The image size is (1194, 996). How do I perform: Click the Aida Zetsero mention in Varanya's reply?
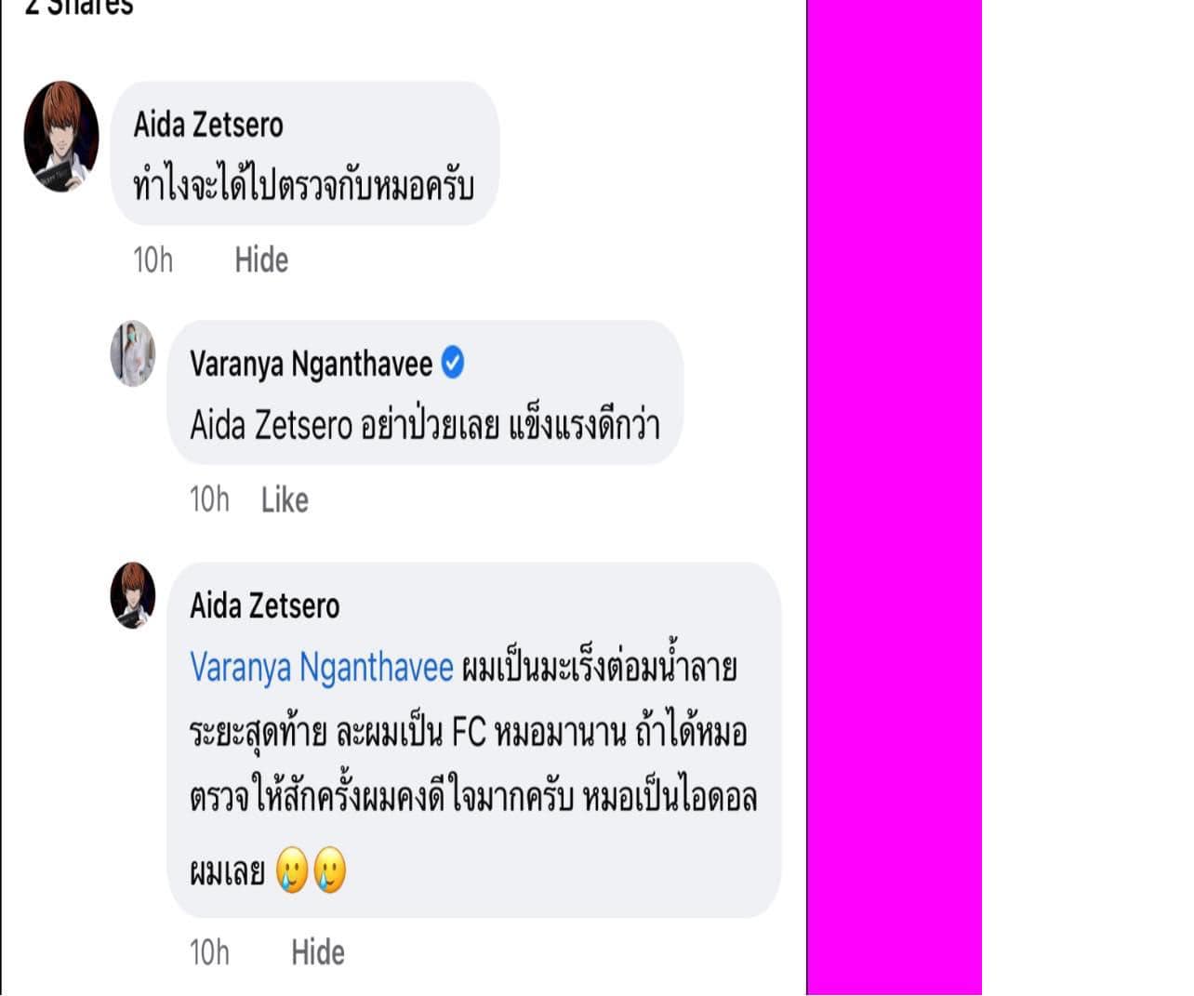pos(271,426)
